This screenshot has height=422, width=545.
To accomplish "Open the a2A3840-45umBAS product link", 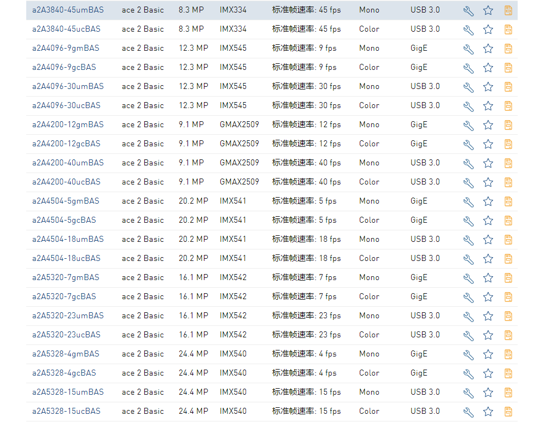I will tap(68, 10).
